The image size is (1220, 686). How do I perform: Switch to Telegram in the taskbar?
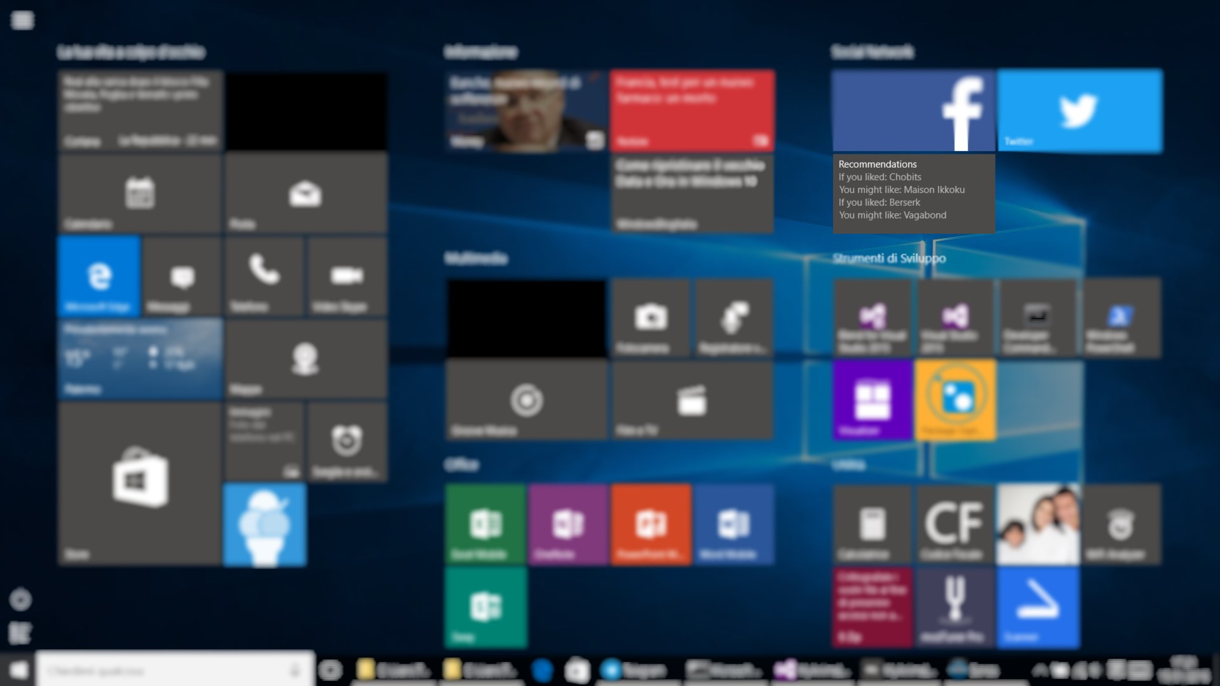point(635,670)
